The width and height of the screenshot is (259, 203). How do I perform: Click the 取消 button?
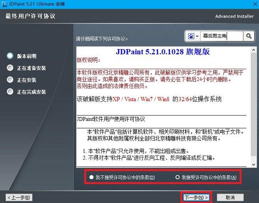(x=230, y=197)
